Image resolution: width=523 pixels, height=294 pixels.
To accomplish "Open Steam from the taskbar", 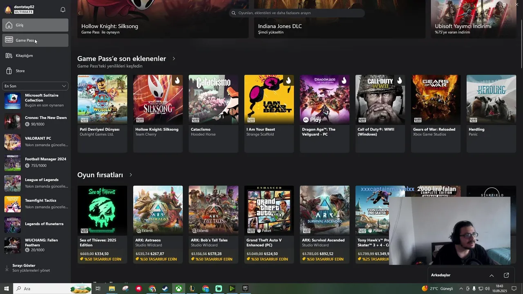I will 165,289.
